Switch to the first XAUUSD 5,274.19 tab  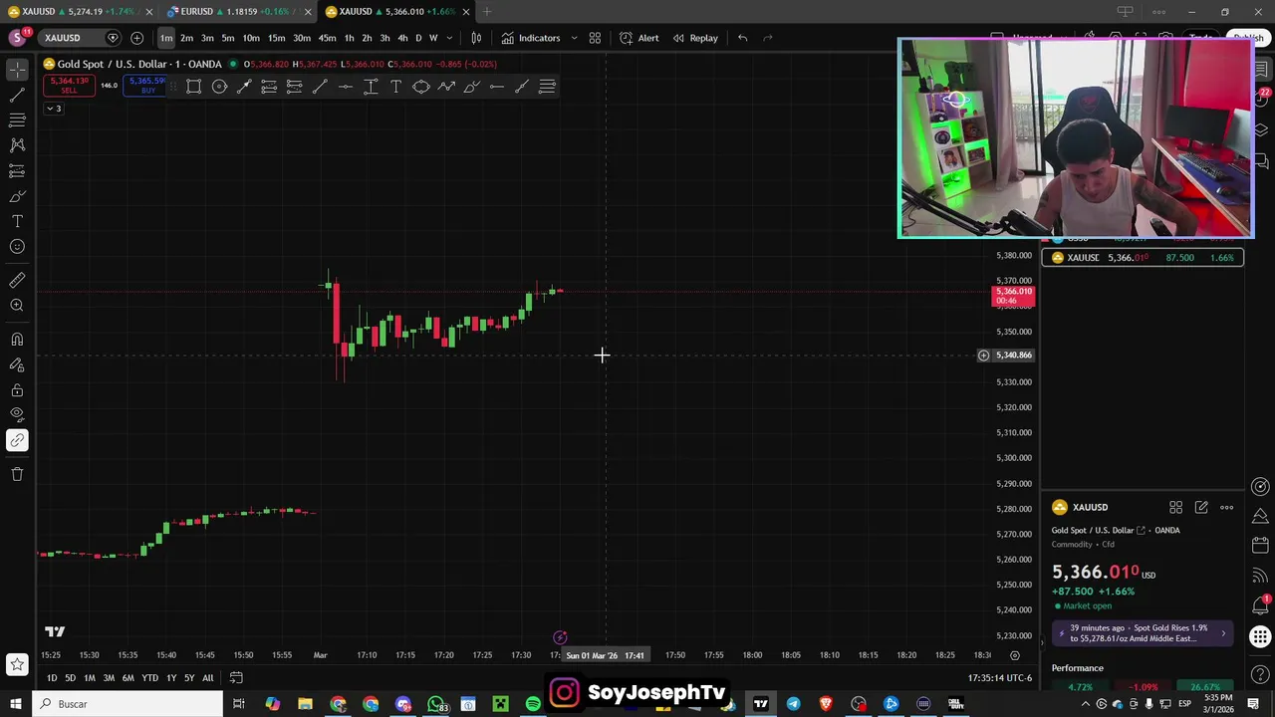pos(80,12)
